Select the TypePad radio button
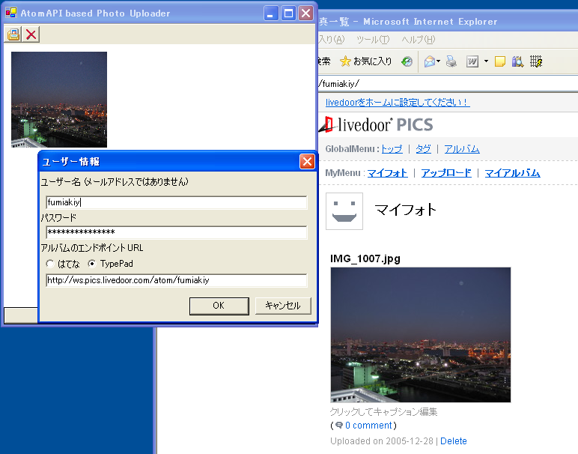Screen dimensions: 578x454 (x=92, y=264)
